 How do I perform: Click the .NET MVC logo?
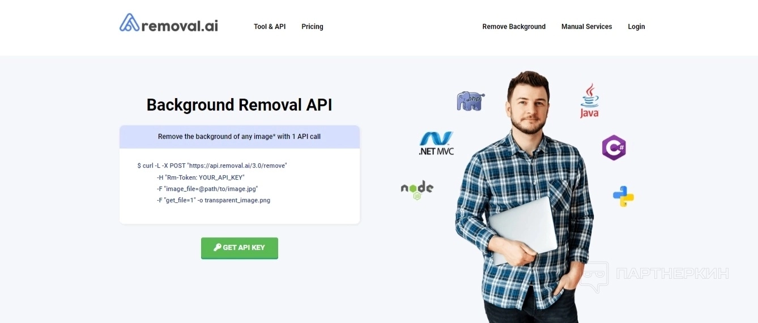(436, 143)
